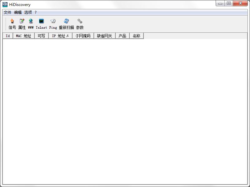Open the ? help menu
Screen dimensions: 250x187
(x=36, y=12)
